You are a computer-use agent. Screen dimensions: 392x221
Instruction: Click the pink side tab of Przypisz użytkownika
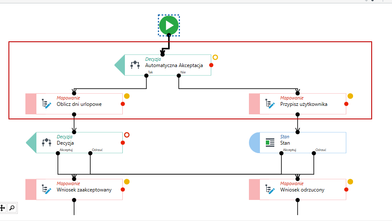254,104
